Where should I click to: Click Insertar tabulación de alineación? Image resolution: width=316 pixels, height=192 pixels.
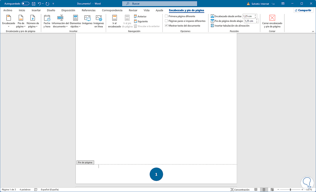pyautogui.click(x=230, y=26)
